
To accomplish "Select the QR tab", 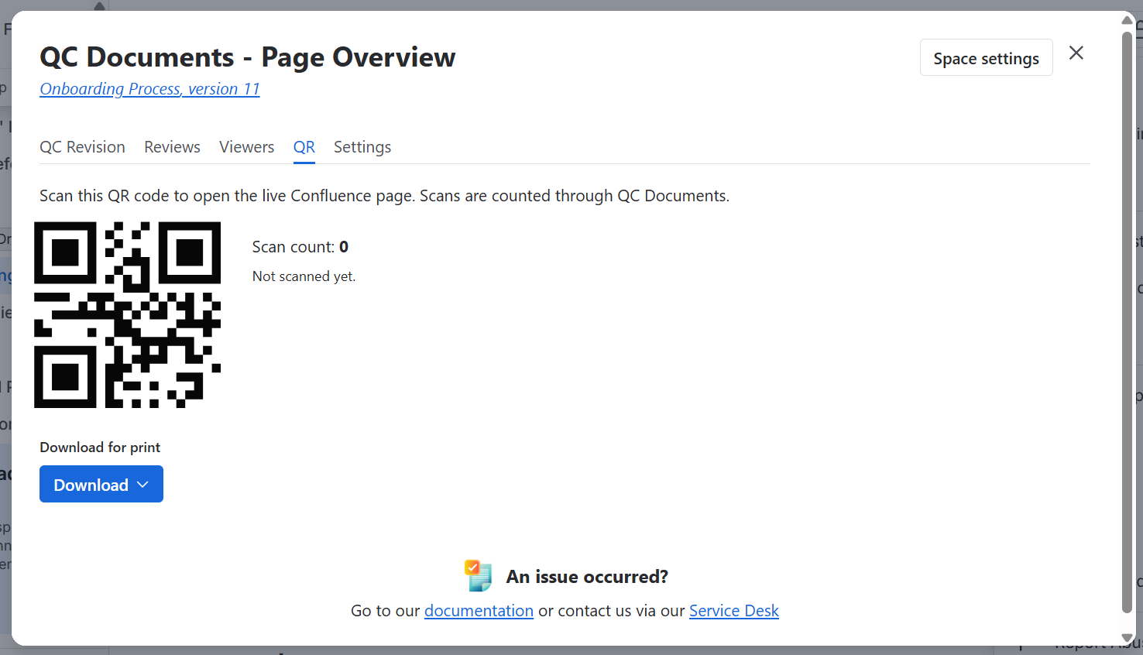I will pos(304,147).
